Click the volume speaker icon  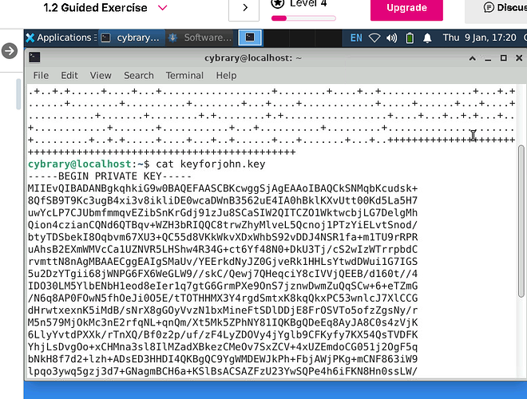click(x=391, y=38)
